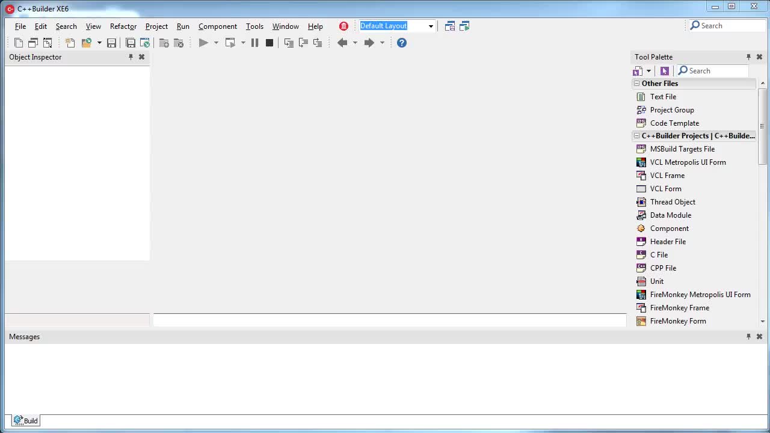Toggle the Messages panel pin
Viewport: 770px width, 433px height.
(x=748, y=337)
